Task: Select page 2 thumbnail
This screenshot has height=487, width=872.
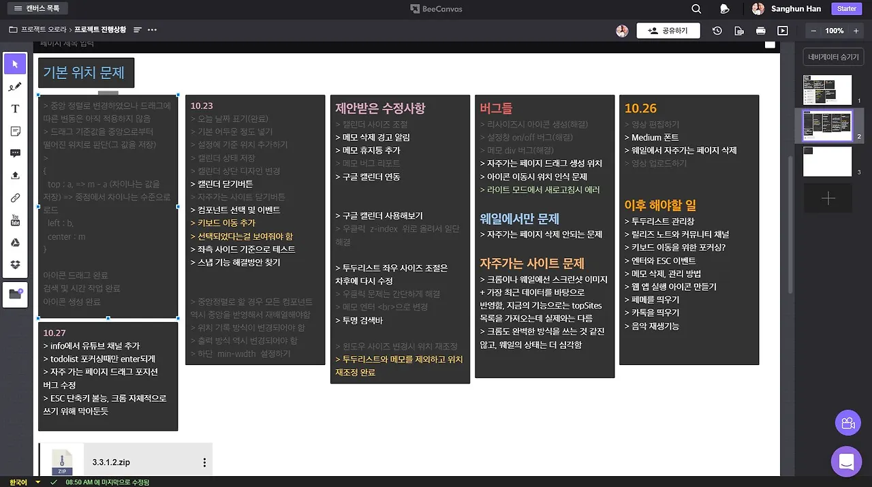Action: [828, 125]
